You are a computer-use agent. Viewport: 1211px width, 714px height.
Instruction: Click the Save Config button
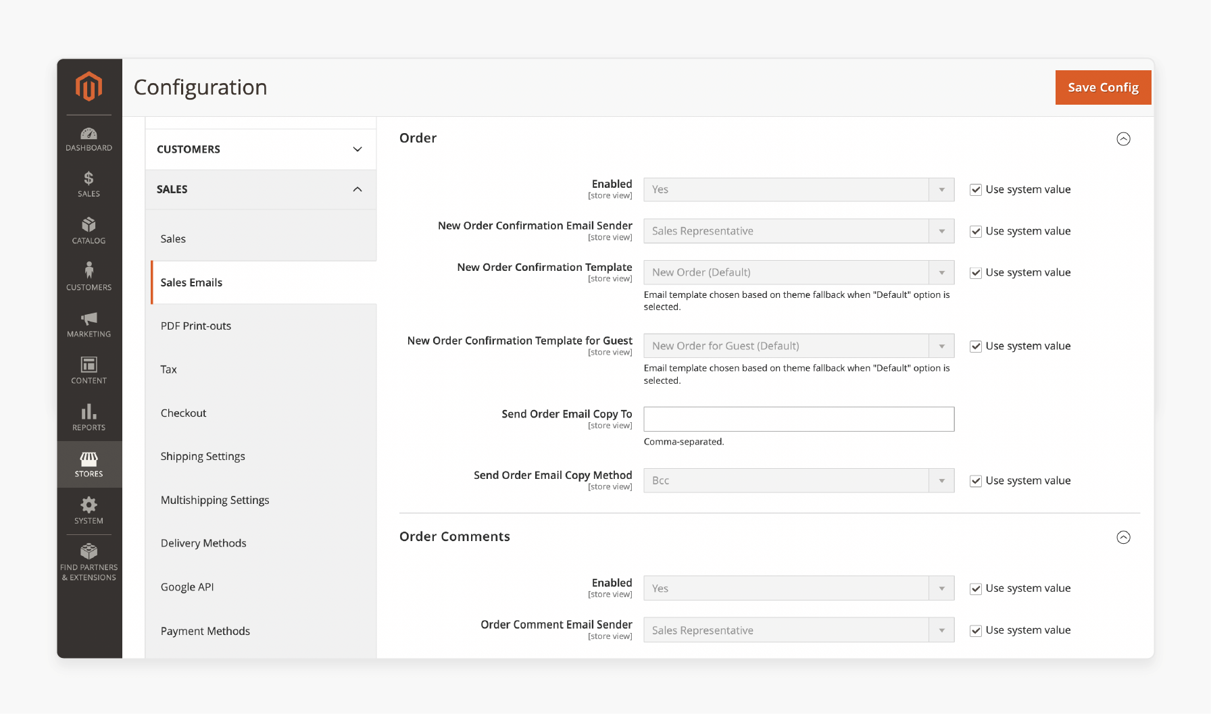(x=1103, y=88)
